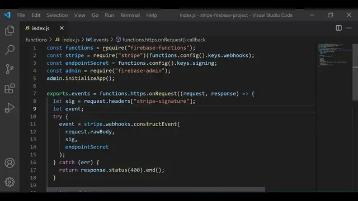
Task: Select the index.js editor tab
Action: tap(44, 28)
